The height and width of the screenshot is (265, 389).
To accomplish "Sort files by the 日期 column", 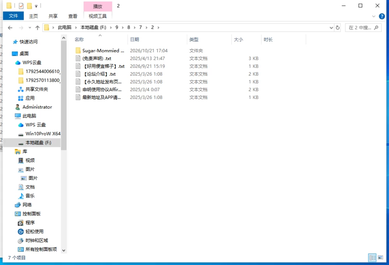I will [135, 39].
